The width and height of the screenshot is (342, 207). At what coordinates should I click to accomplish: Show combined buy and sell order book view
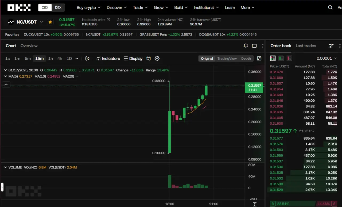coord(273,58)
